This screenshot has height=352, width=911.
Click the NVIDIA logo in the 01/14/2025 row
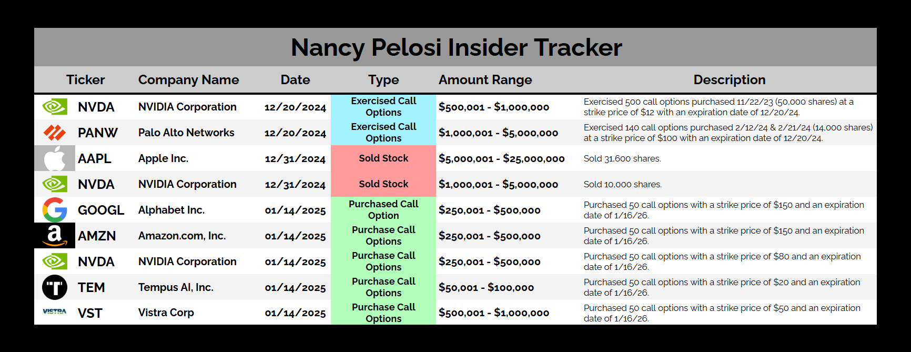[55, 262]
